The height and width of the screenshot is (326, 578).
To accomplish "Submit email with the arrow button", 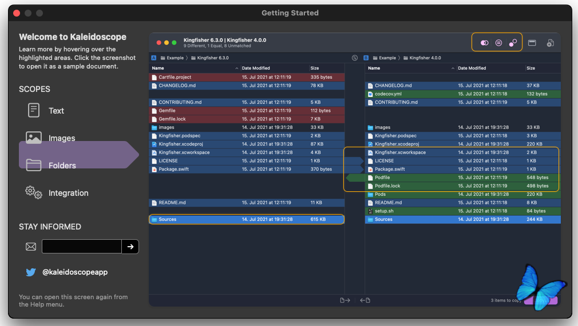I will tap(130, 247).
